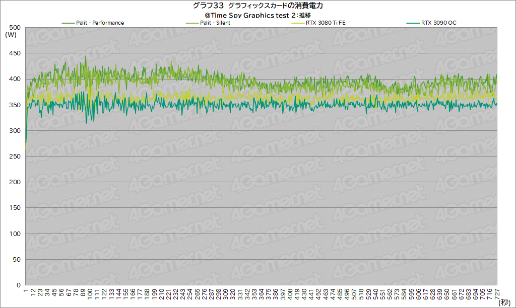Click the "400" value on the watt axis

point(15,79)
